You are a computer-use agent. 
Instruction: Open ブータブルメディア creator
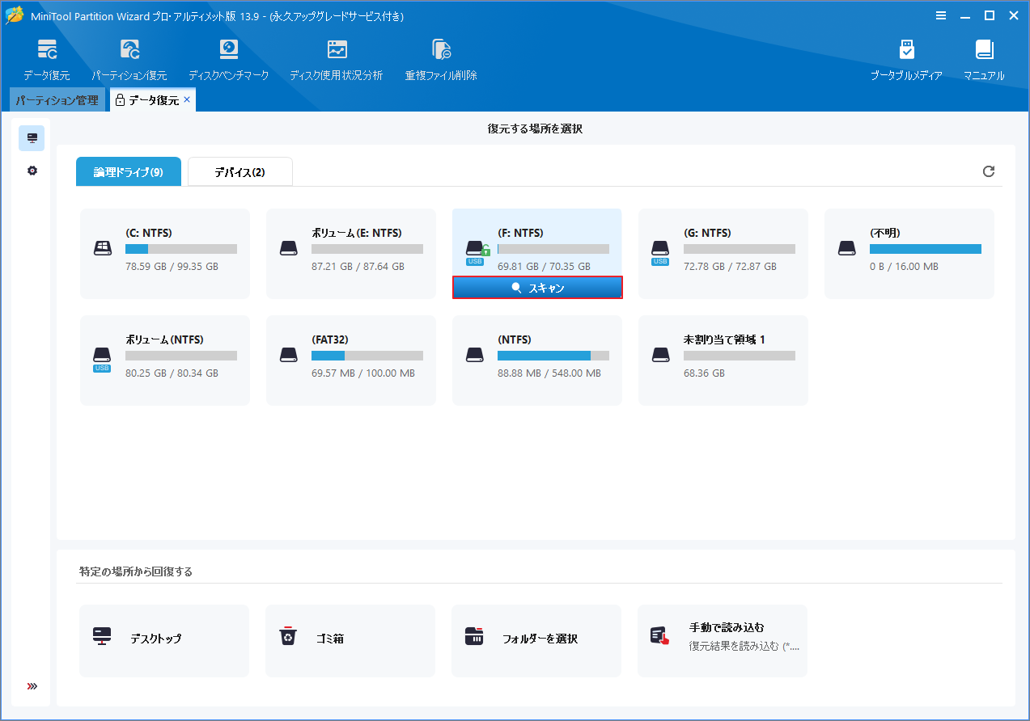click(x=906, y=60)
